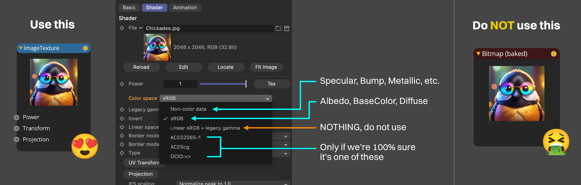This screenshot has width=581, height=185.
Task: Switch to the Animation tab
Action: pyautogui.click(x=185, y=8)
